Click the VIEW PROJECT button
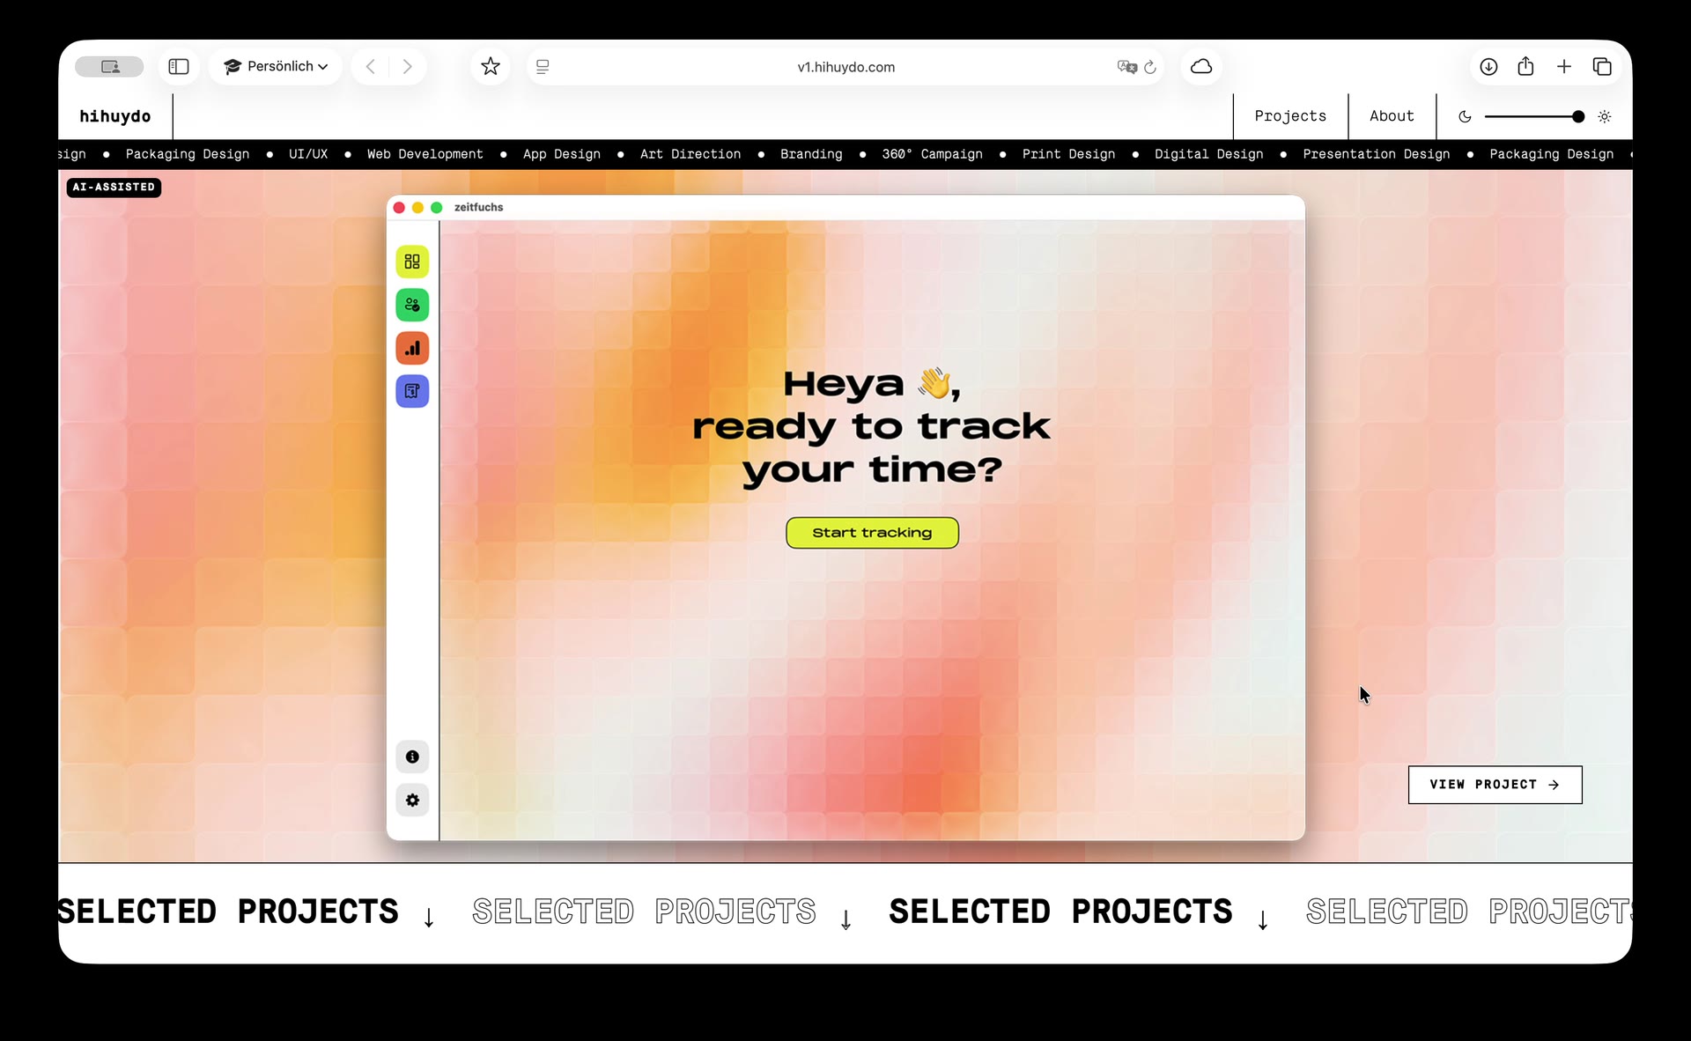The height and width of the screenshot is (1041, 1691). (x=1495, y=785)
